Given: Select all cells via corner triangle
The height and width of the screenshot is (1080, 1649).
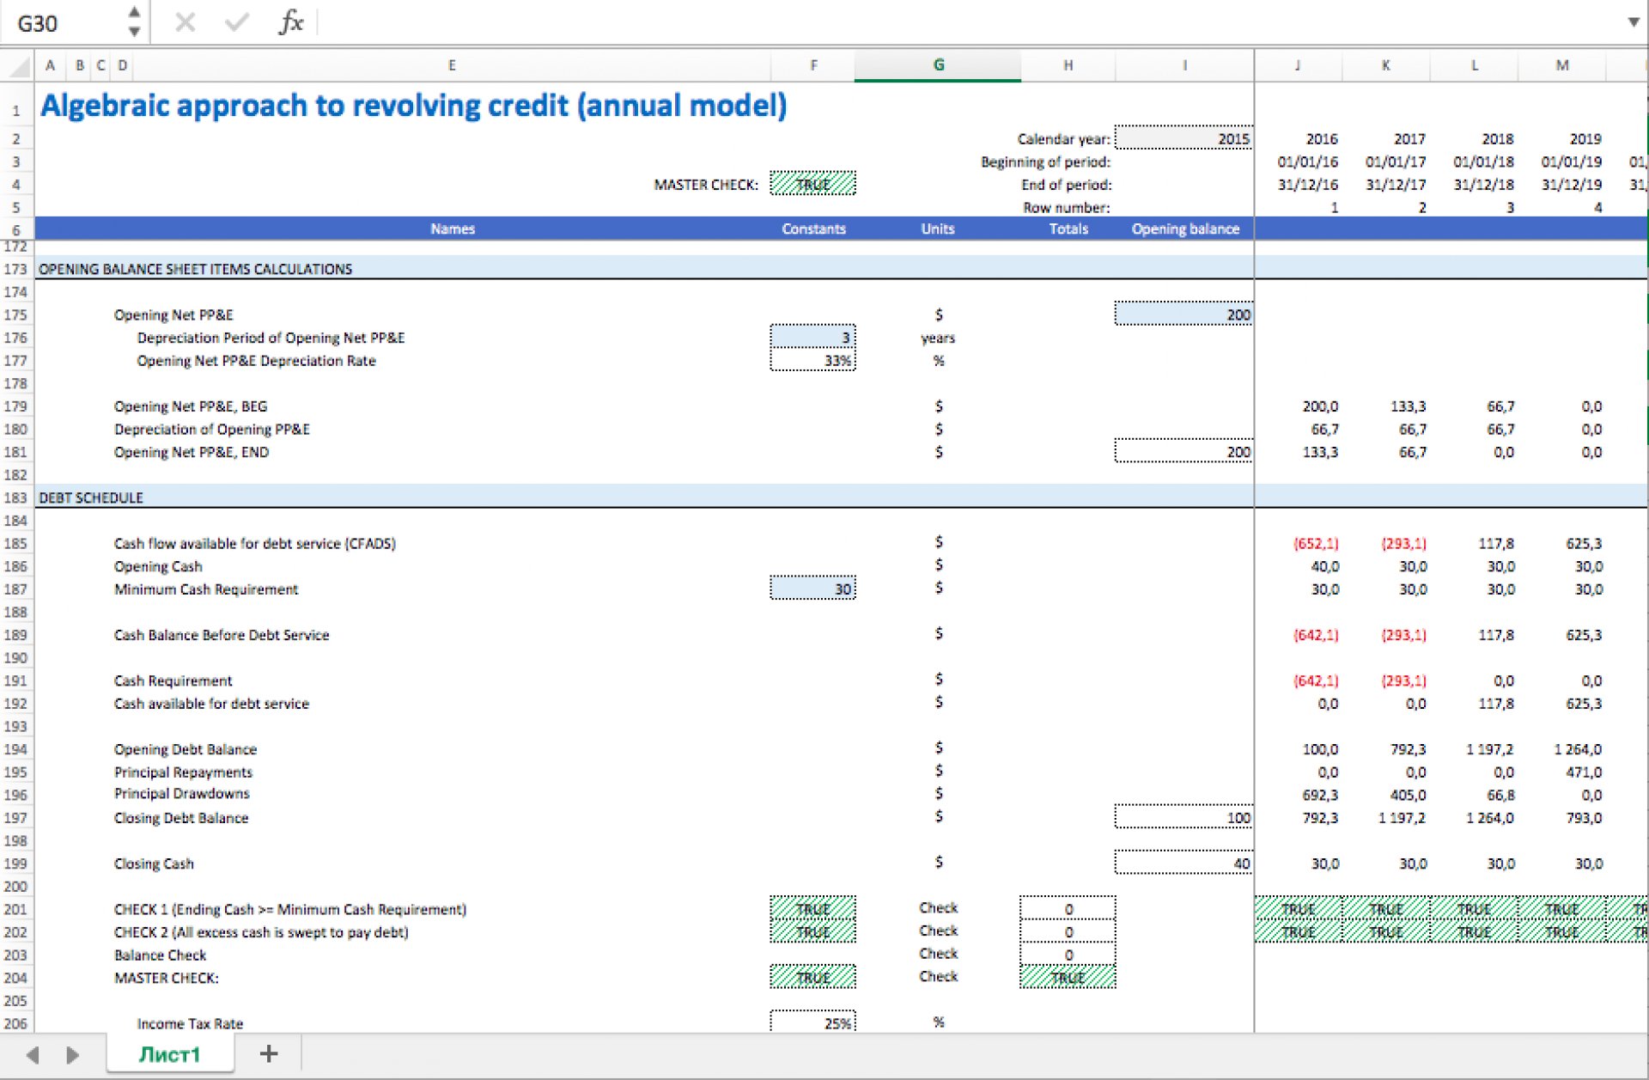Looking at the screenshot, I should [17, 65].
